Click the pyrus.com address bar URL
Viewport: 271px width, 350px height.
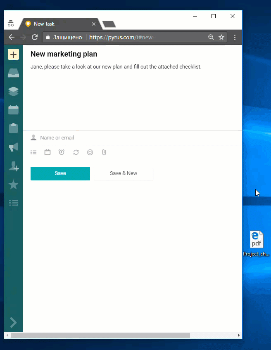coord(121,37)
